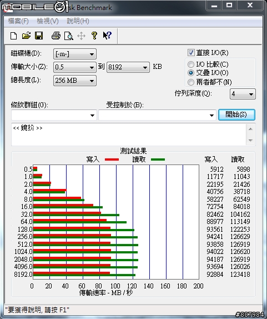
Task: Open the 0.5 transfer size dropdown
Action: (x=75, y=67)
